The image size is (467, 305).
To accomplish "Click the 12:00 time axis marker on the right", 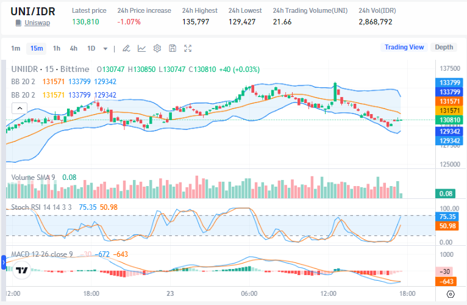I will tap(328, 293).
